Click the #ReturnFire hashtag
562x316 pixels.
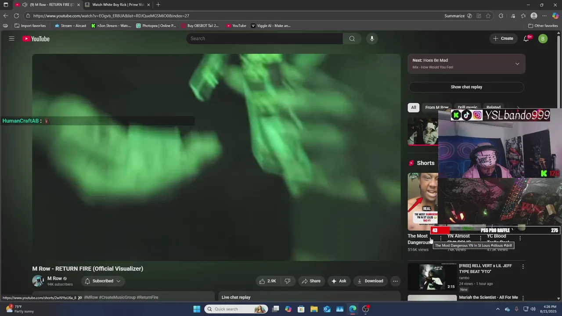[x=148, y=297]
